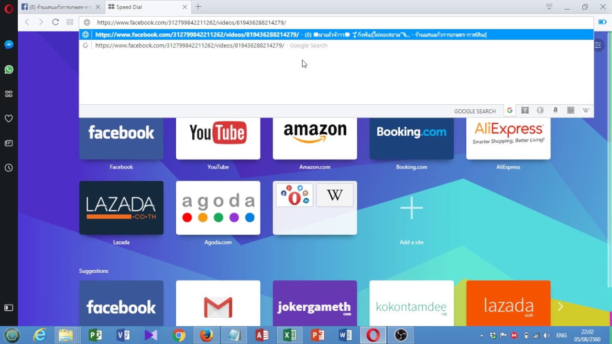The width and height of the screenshot is (612, 344).
Task: Open the speed dial folder with Wikipedia
Action: point(315,208)
